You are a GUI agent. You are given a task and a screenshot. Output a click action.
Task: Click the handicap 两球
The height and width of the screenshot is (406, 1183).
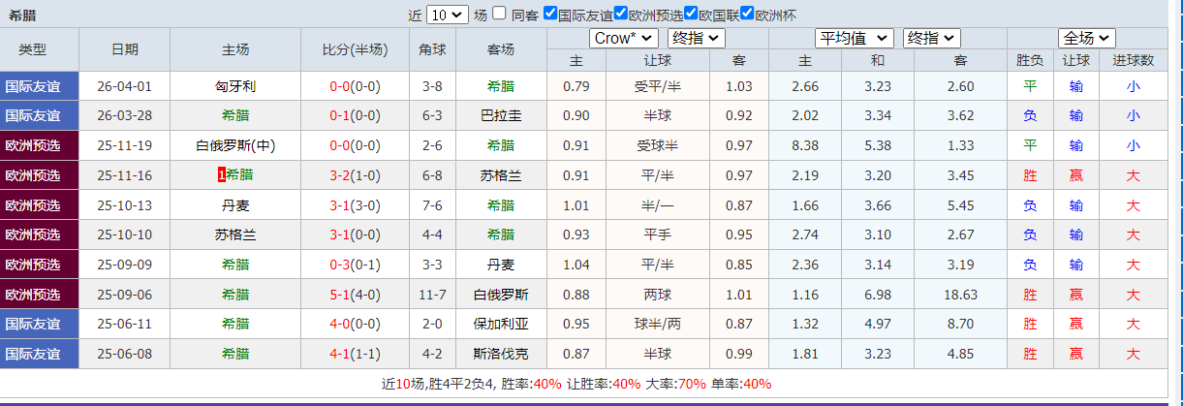pos(658,295)
